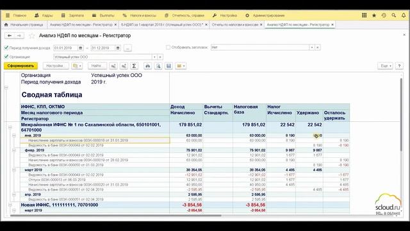Print the report with printer icon
Image resolution: width=410 pixels, height=231 pixels.
coord(148,66)
